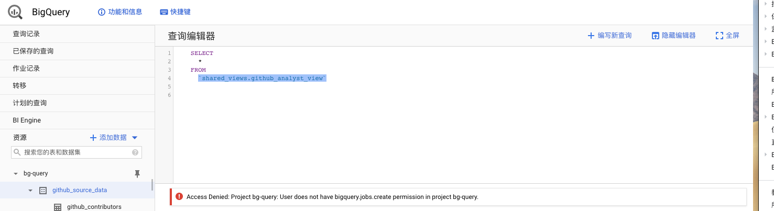Image resolution: width=774 pixels, height=211 pixels.
Task: Click the resources panel scrollbar
Action: (x=152, y=185)
